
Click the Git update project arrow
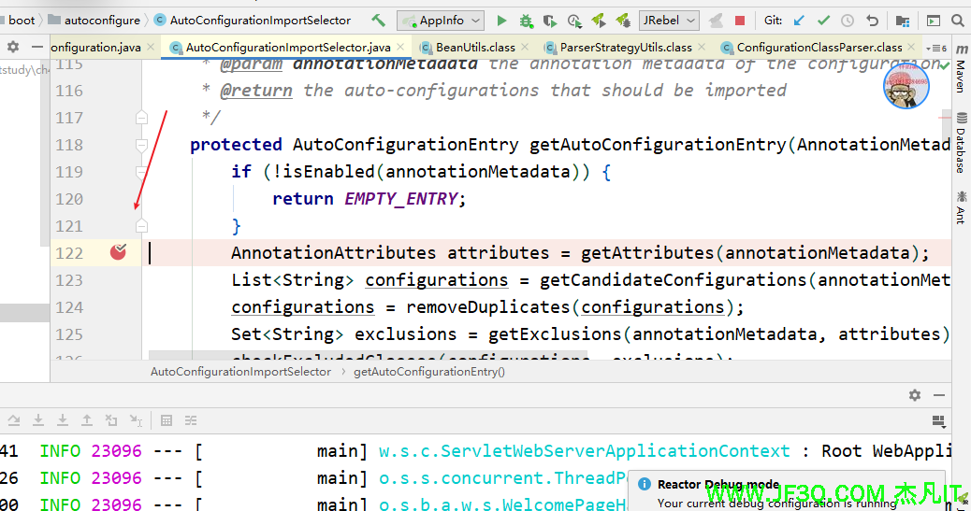798,20
